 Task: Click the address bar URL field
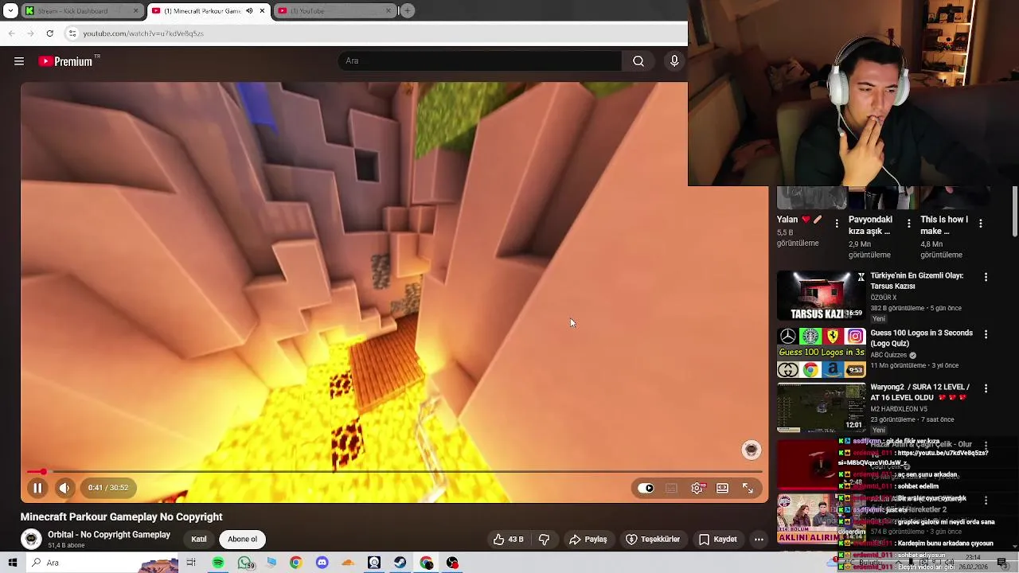374,33
